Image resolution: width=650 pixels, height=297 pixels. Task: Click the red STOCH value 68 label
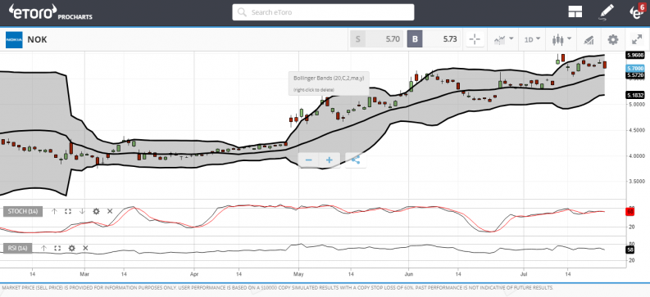630,212
